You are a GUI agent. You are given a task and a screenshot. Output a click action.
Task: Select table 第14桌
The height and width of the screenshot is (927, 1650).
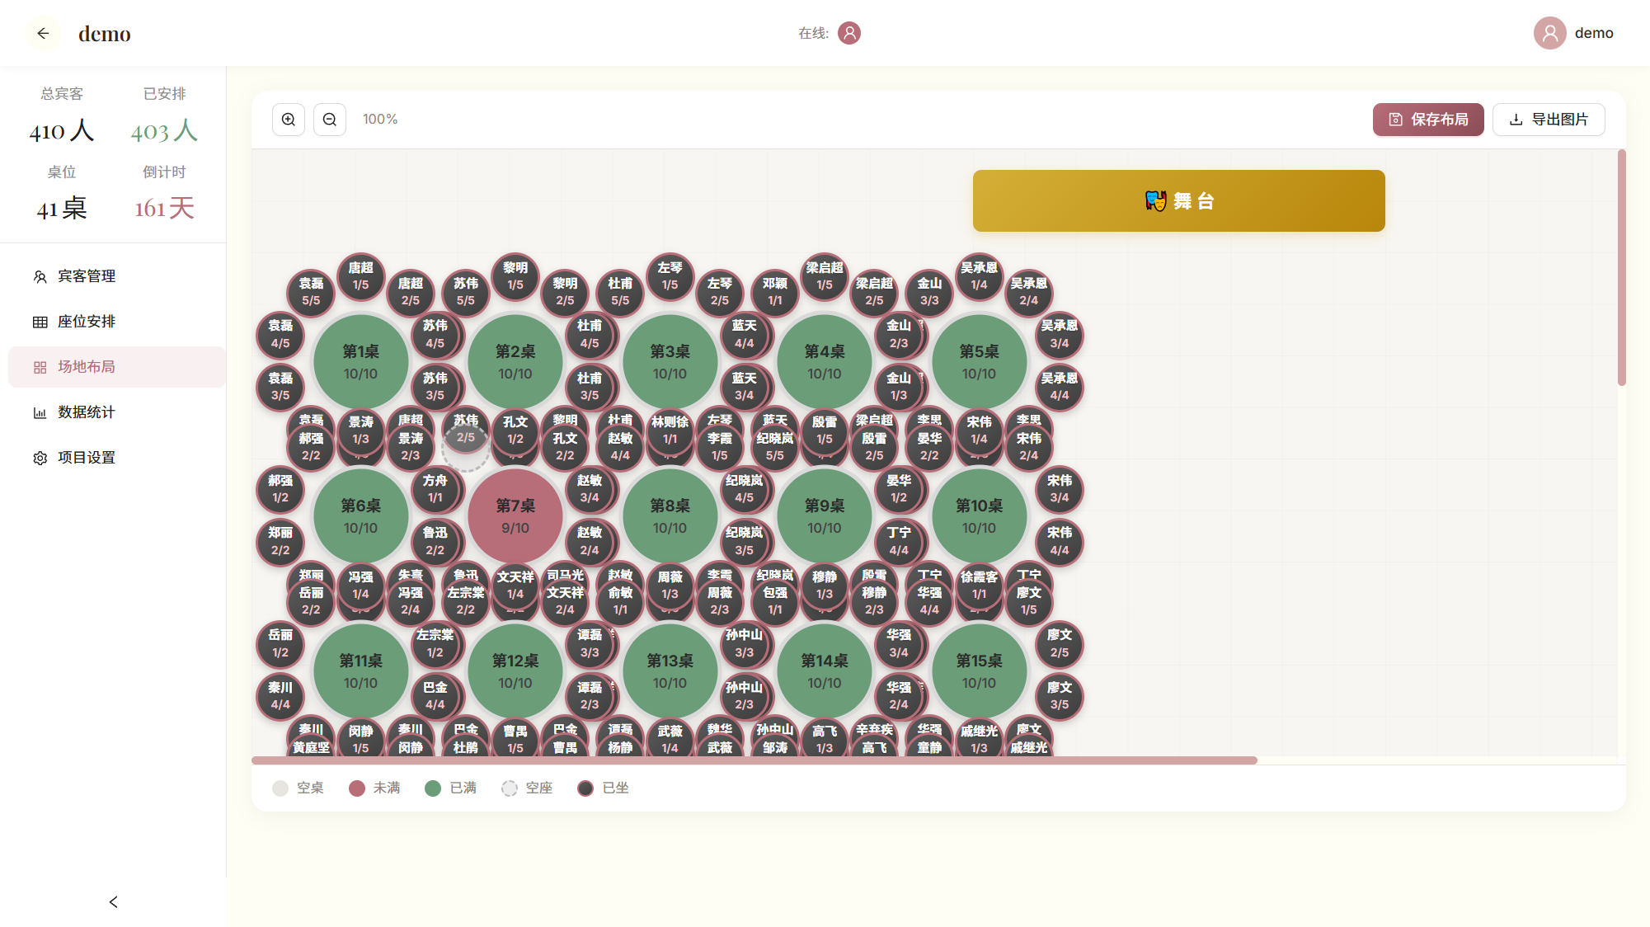click(x=825, y=671)
